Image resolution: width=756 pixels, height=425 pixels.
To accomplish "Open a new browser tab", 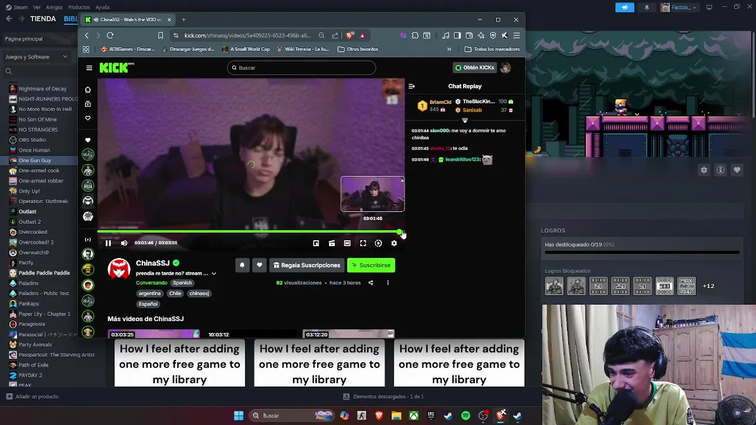I will click(x=184, y=19).
